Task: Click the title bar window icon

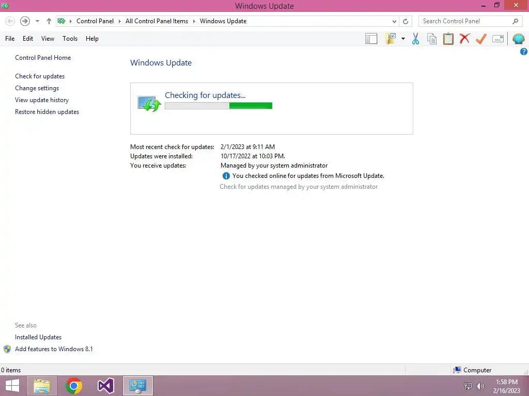Action: tap(5, 6)
